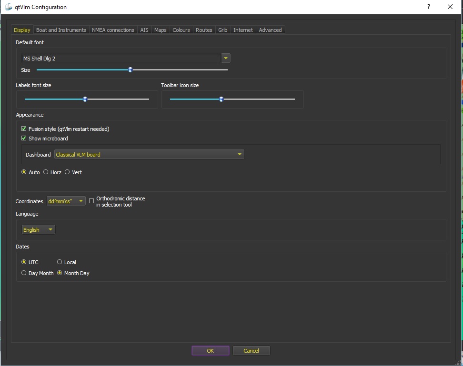Uncheck Show microboard checkbox
The height and width of the screenshot is (366, 463).
24,138
